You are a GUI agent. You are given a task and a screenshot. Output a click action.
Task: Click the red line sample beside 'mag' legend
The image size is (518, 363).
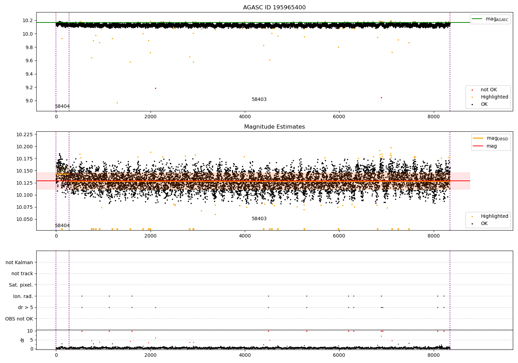pyautogui.click(x=478, y=146)
